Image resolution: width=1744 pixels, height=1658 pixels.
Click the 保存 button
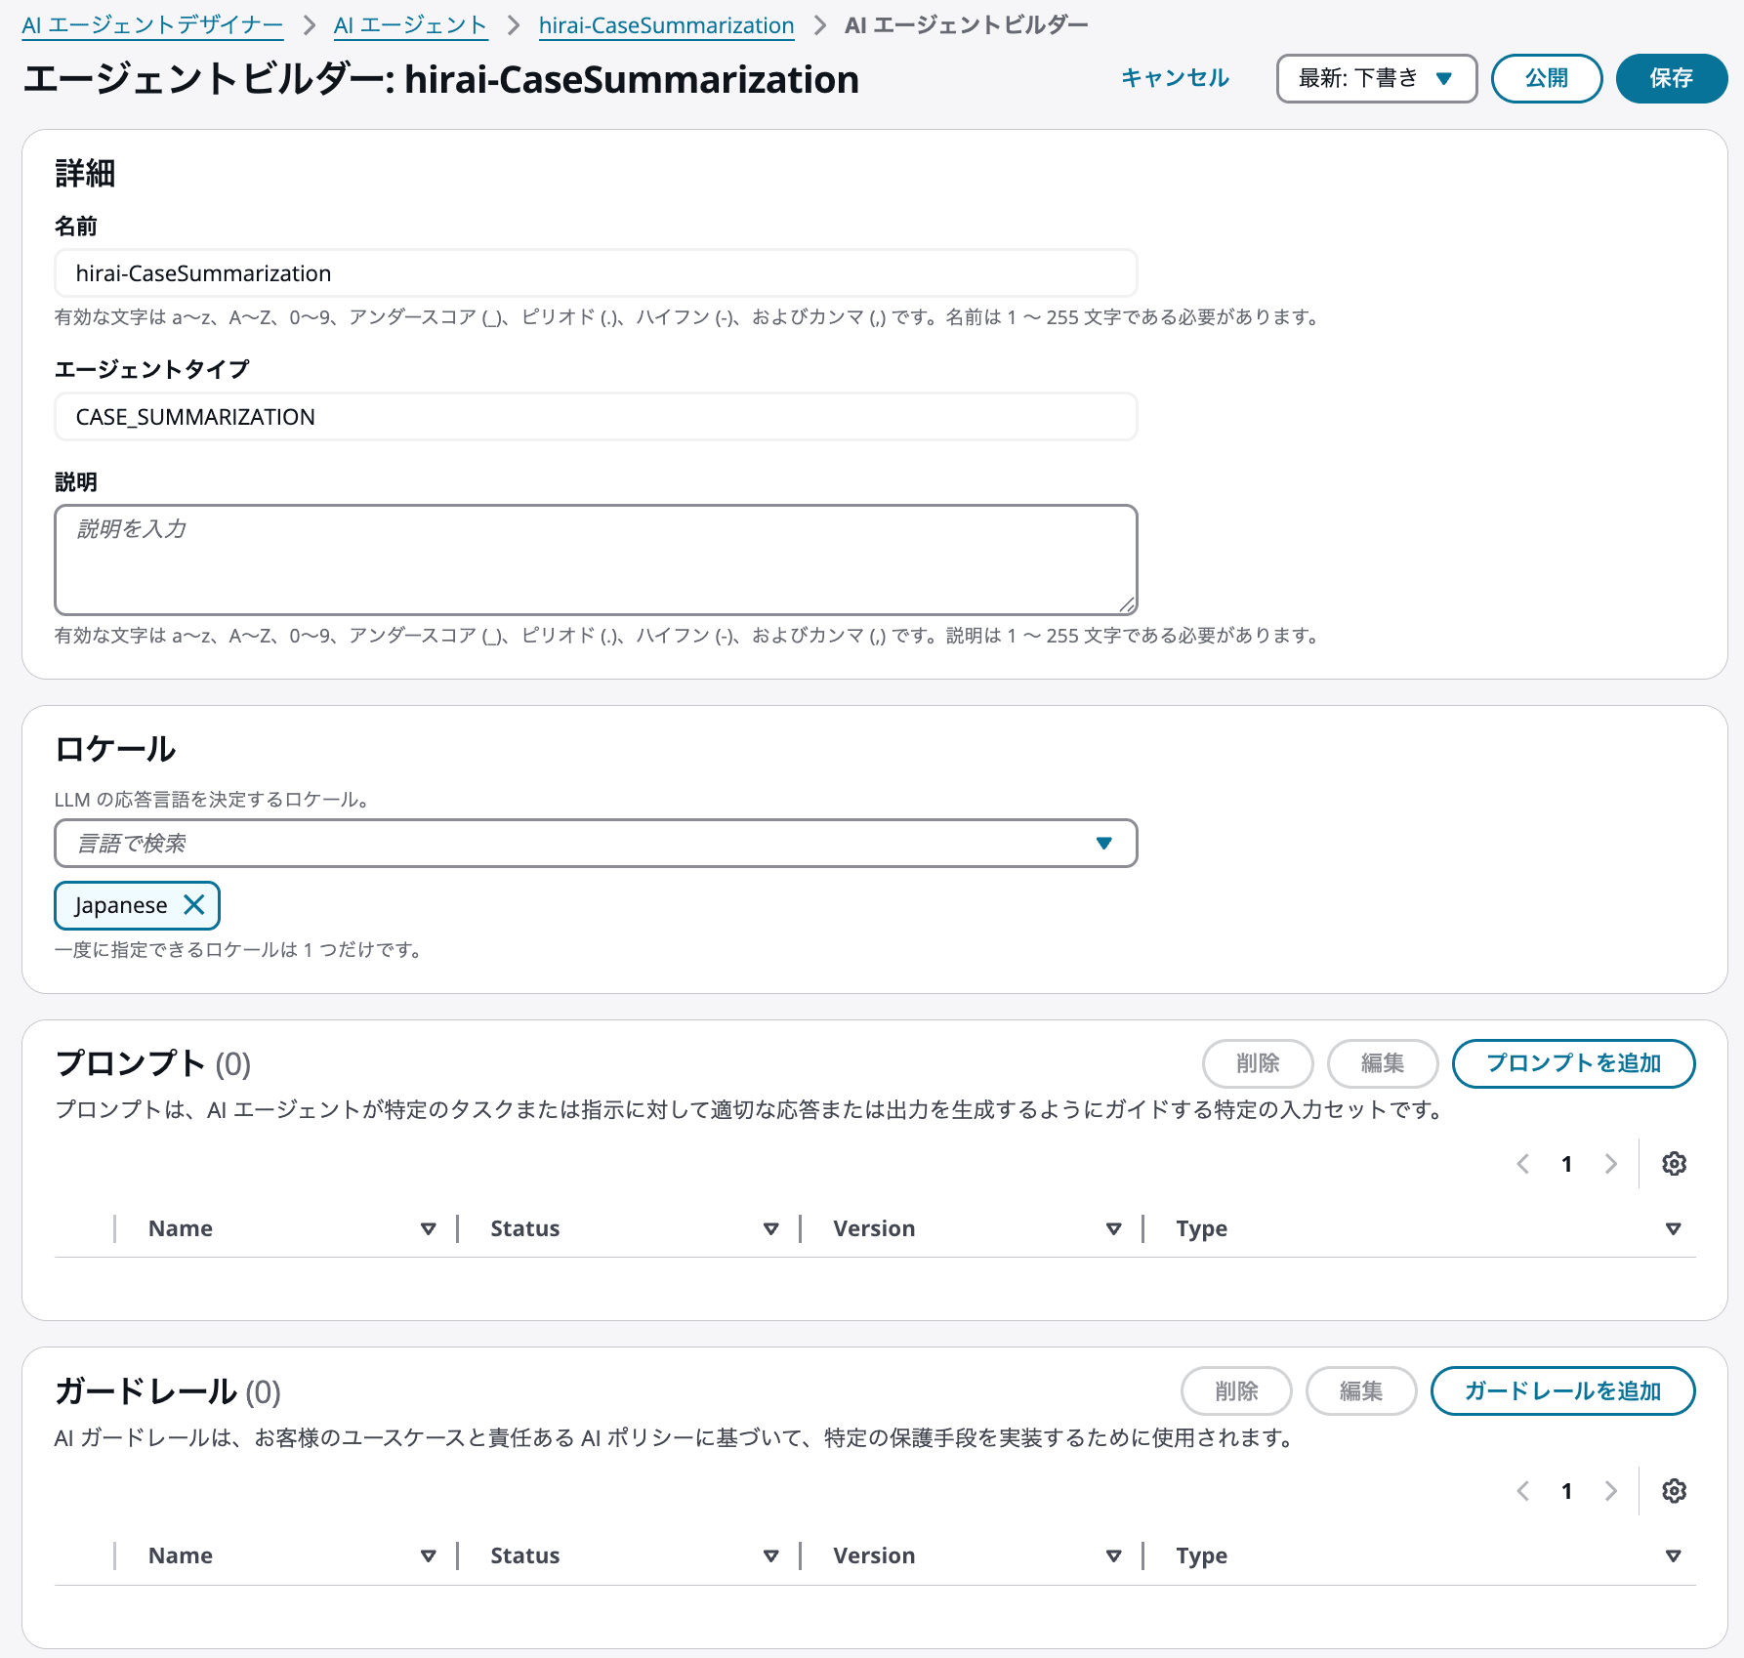(x=1671, y=79)
